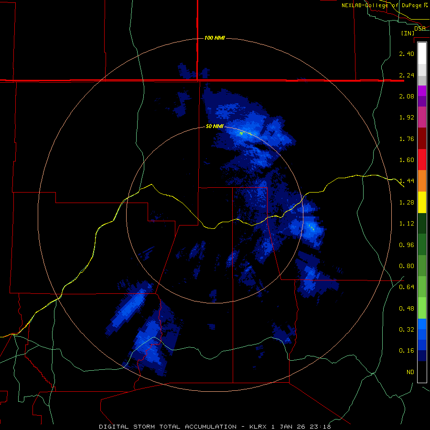Click the 0.16 legend value
Screen dimensions: 430x430
[407, 351]
